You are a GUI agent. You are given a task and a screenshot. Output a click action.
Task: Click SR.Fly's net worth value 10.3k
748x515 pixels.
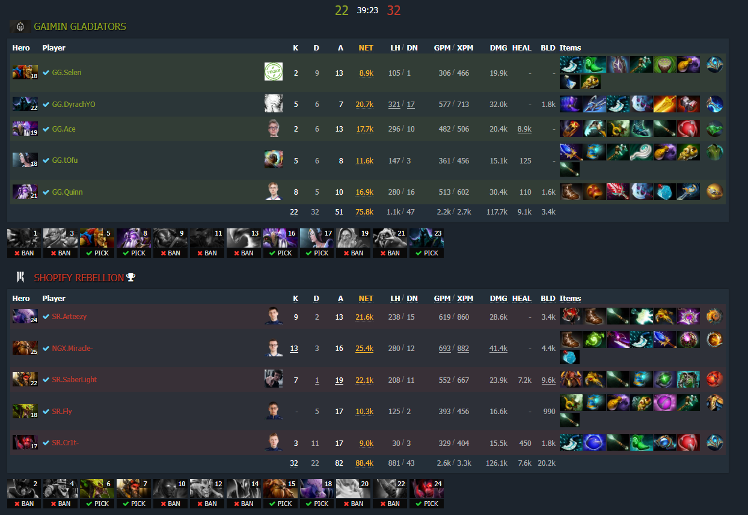coord(366,411)
